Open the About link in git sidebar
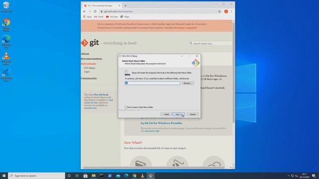The height and width of the screenshot is (179, 319). [x=85, y=54]
